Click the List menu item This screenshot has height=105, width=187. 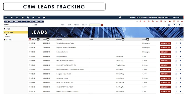pos(69,25)
